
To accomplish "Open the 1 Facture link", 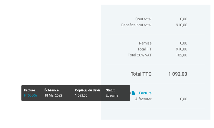I will (x=143, y=93).
